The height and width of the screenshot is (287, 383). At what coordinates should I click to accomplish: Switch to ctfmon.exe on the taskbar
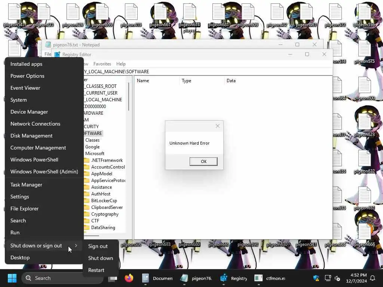click(270, 278)
